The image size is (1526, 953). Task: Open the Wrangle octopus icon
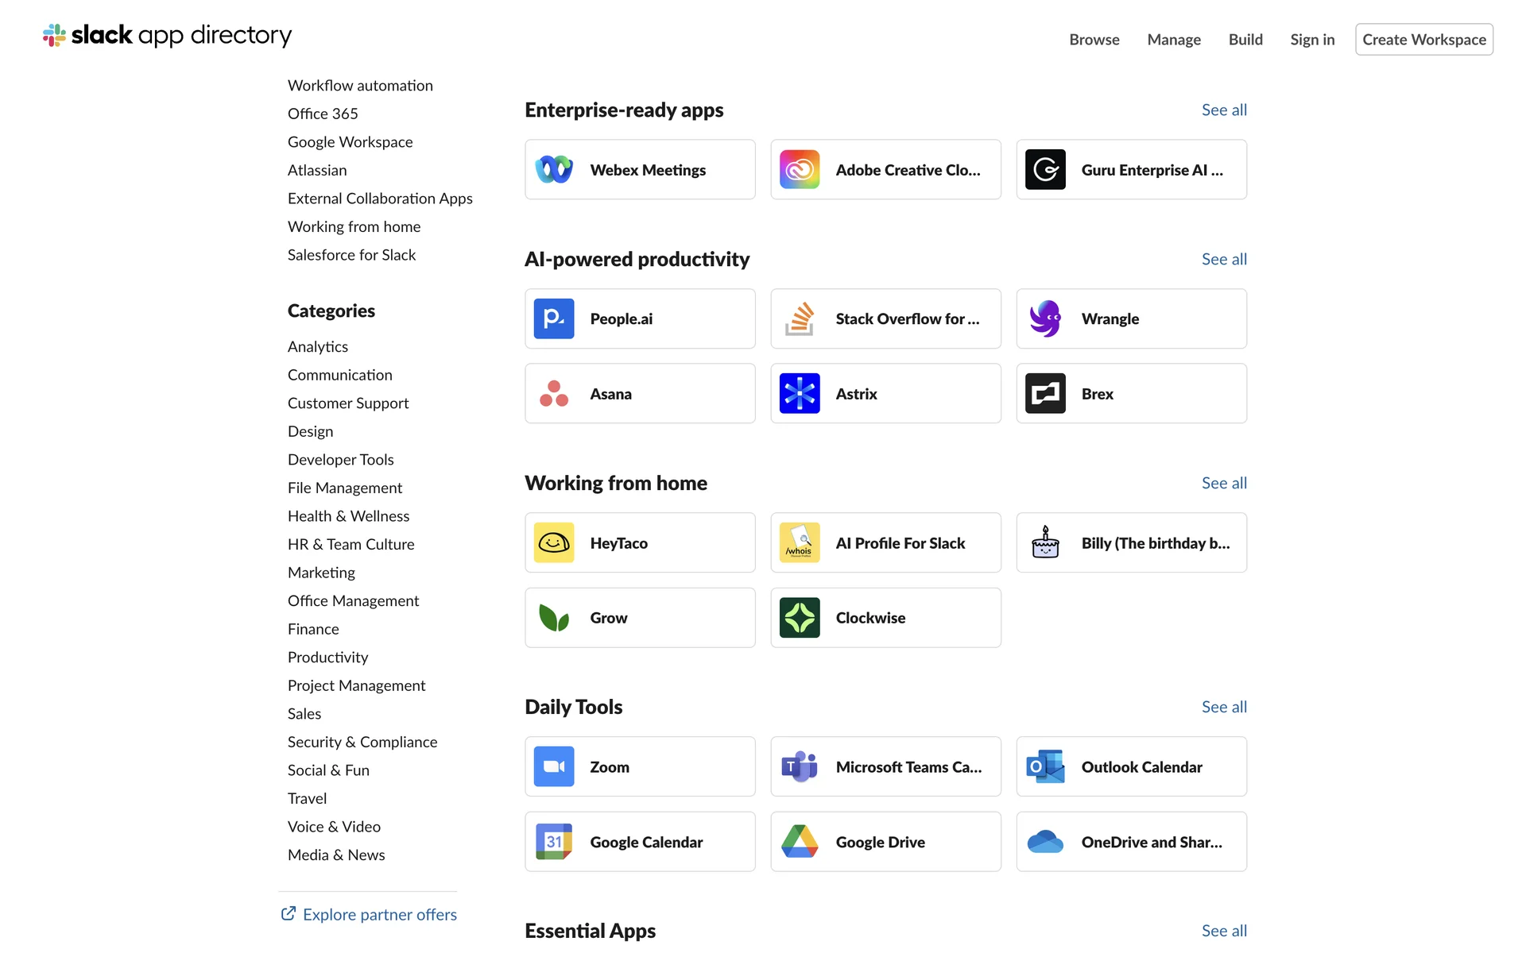[x=1045, y=319]
